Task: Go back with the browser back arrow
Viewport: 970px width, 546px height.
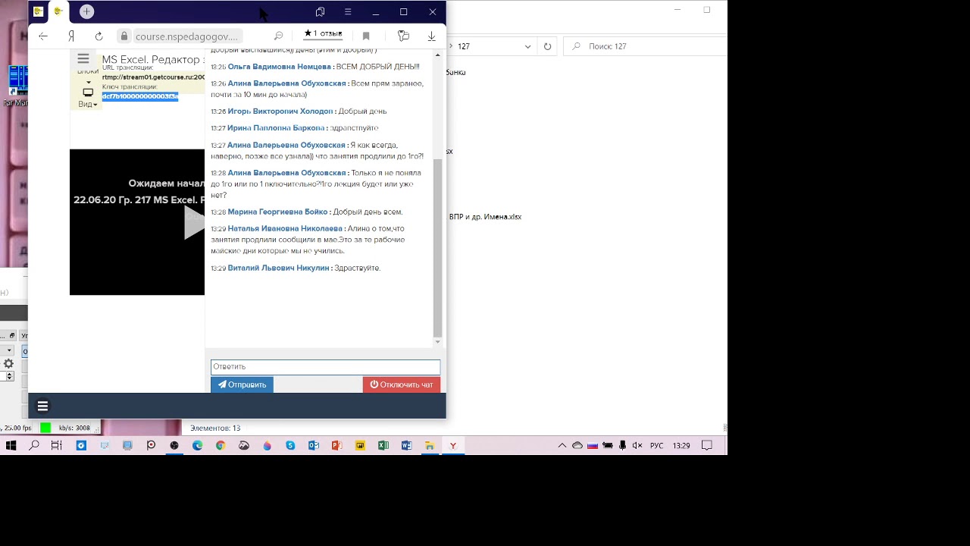Action: 43,36
